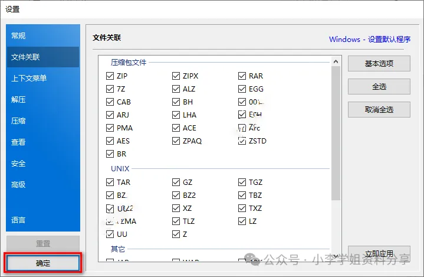Screen dimensions: 424x277
Task: Go to 上下文菜单 settings
Action: pos(43,78)
